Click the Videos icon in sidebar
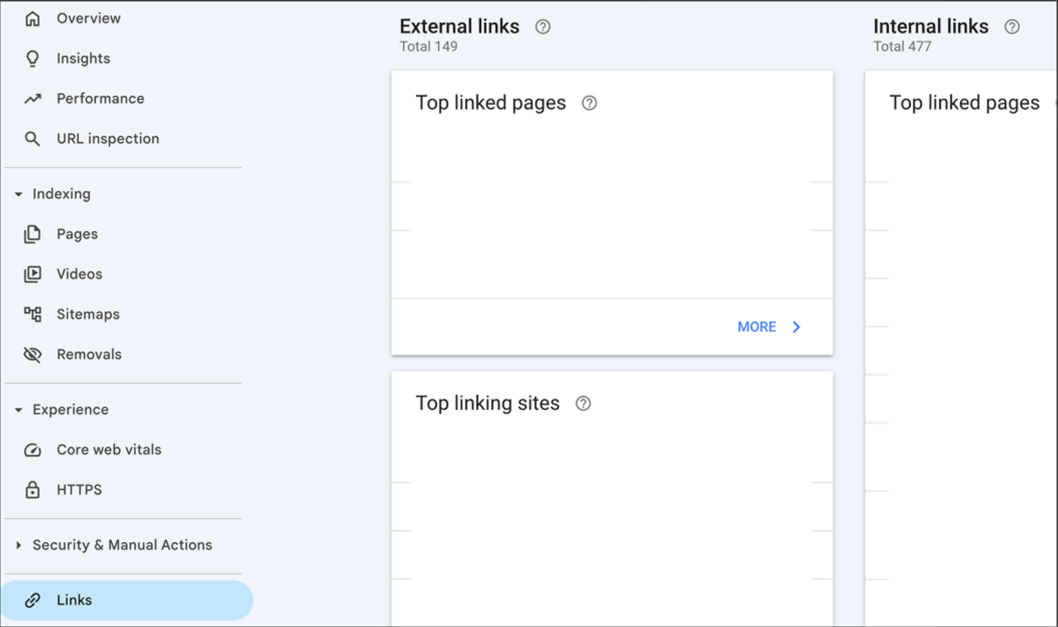 tap(33, 274)
